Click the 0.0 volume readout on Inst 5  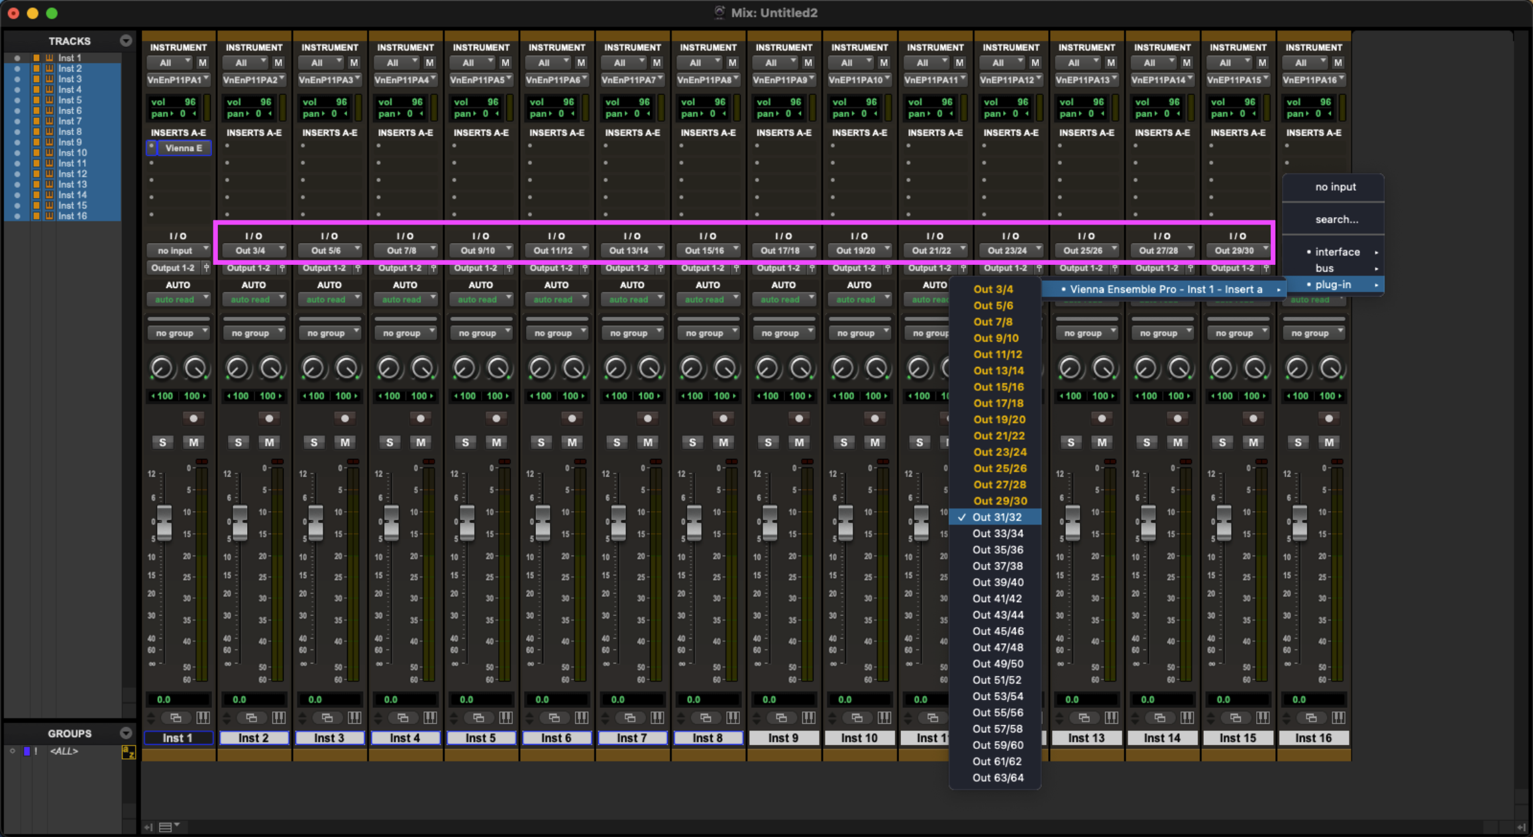(481, 699)
